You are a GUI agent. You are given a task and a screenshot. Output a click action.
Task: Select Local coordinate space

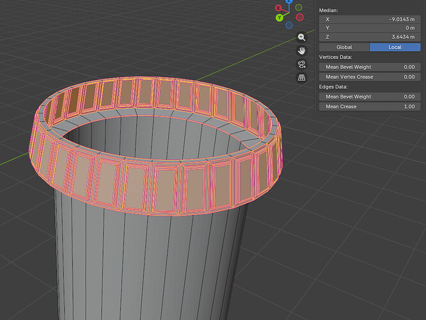[395, 47]
